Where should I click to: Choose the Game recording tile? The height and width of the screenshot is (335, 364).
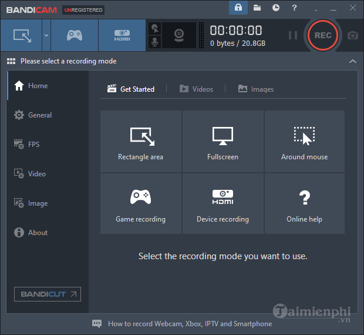tap(141, 203)
